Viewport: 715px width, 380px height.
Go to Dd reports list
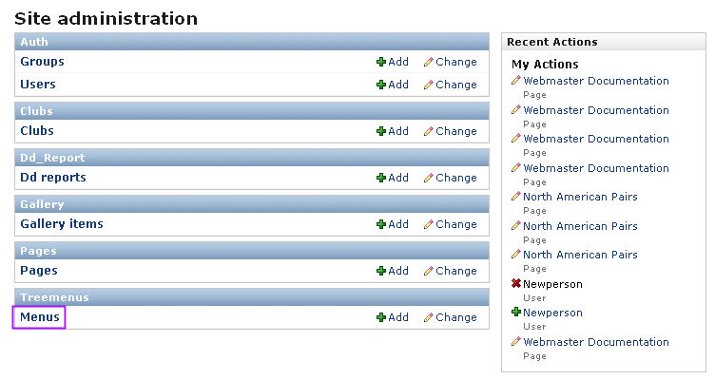pos(53,178)
